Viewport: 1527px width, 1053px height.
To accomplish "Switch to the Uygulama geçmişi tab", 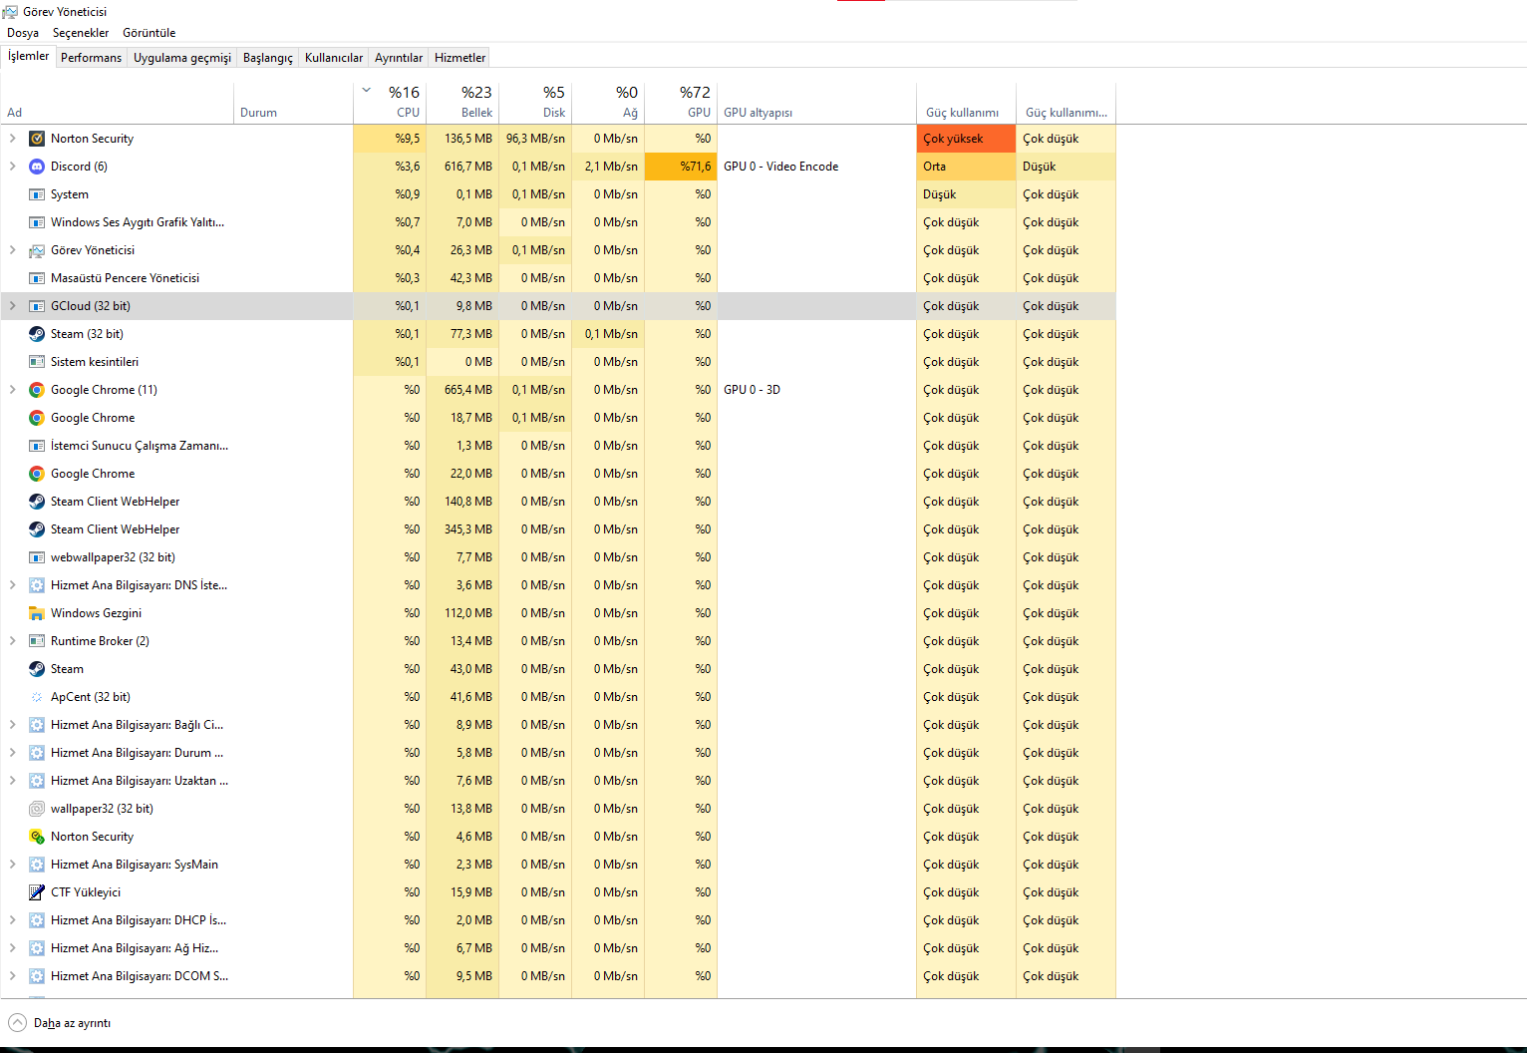I will coord(182,58).
